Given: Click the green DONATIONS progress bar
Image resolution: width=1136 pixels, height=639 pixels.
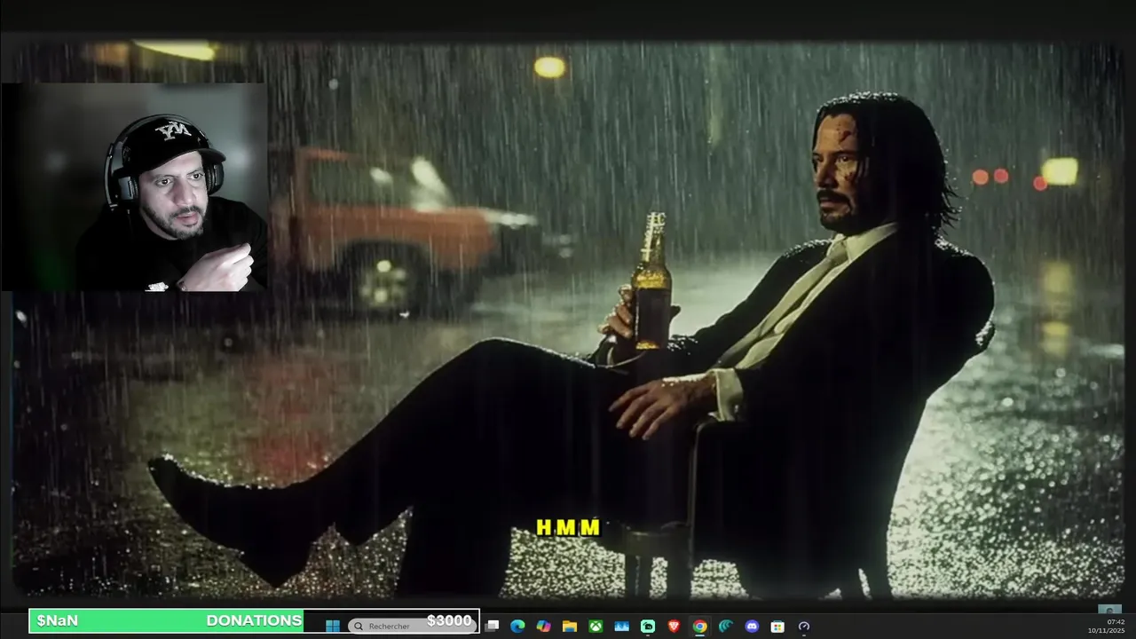Looking at the screenshot, I should [167, 620].
